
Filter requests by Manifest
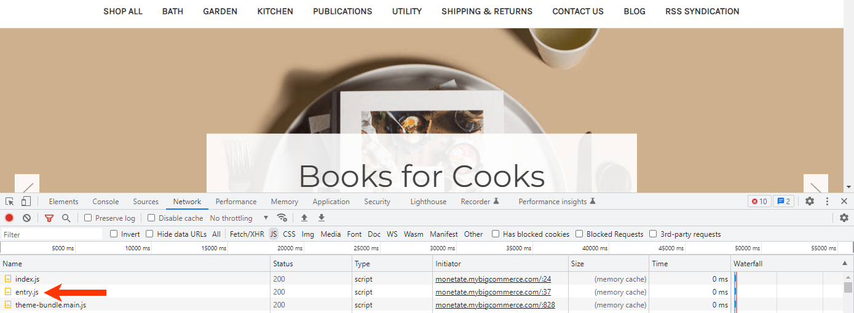tap(444, 234)
